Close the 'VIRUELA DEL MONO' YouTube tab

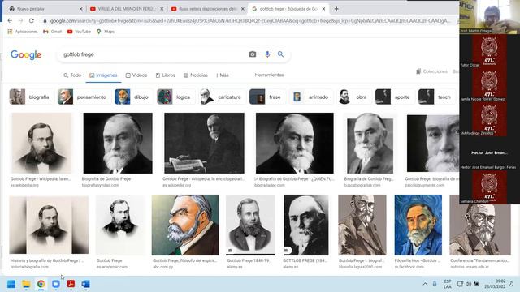click(162, 9)
